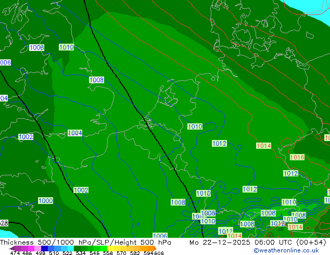This screenshot has width=330, height=255.
Task: Open the weatheronline.co.uk credit link
Action: point(286,250)
